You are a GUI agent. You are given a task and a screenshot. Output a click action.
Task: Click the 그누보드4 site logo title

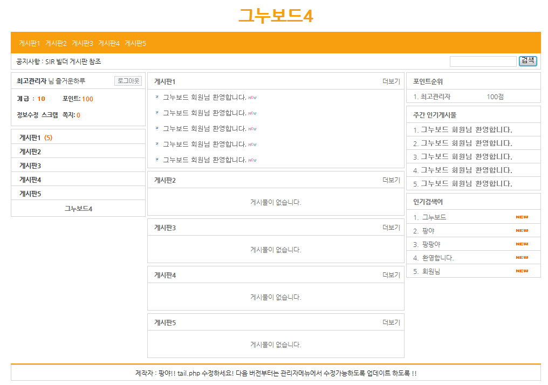(x=276, y=16)
